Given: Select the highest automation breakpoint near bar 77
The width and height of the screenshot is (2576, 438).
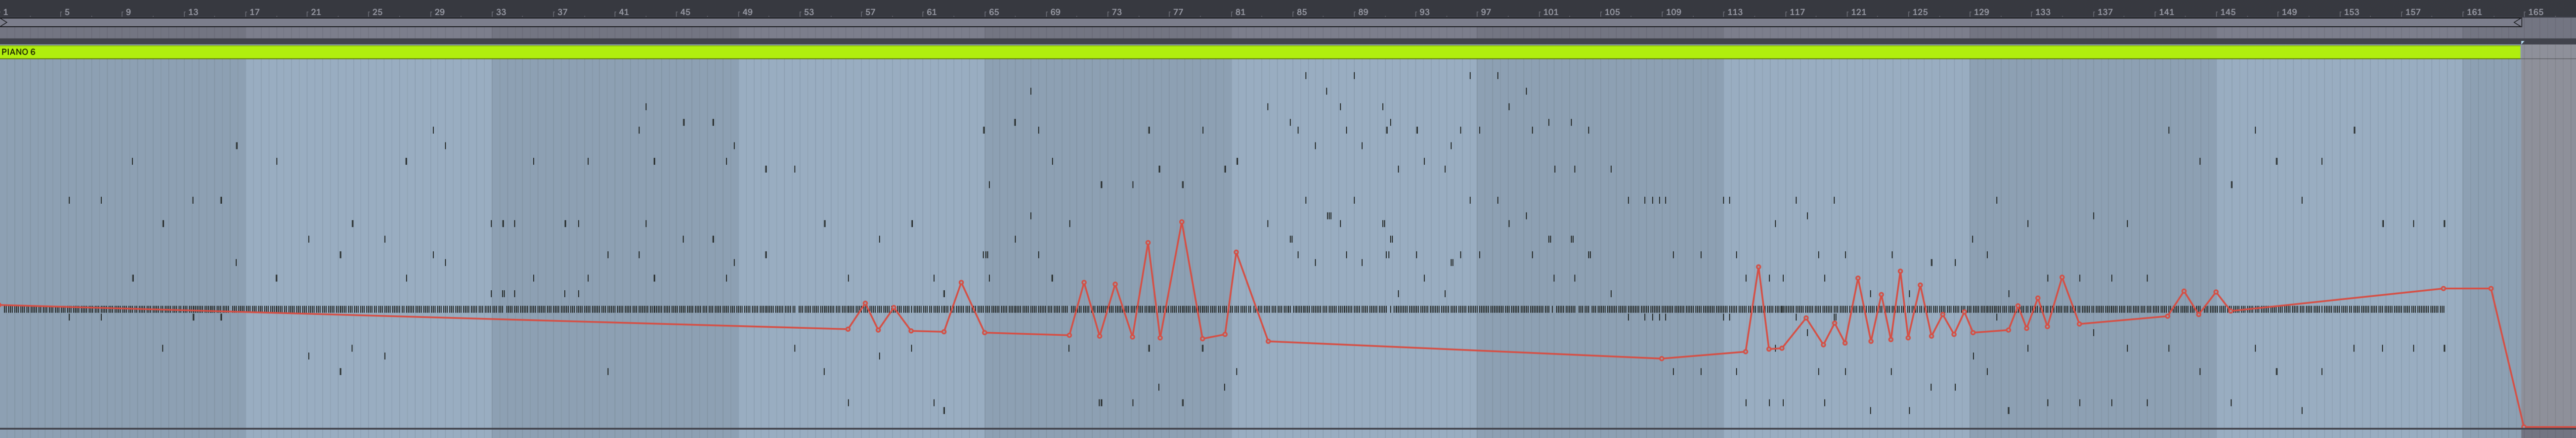Looking at the screenshot, I should pos(1182,222).
